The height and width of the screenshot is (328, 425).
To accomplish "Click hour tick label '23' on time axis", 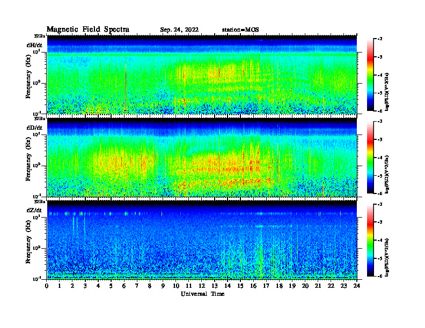I will (343, 286).
